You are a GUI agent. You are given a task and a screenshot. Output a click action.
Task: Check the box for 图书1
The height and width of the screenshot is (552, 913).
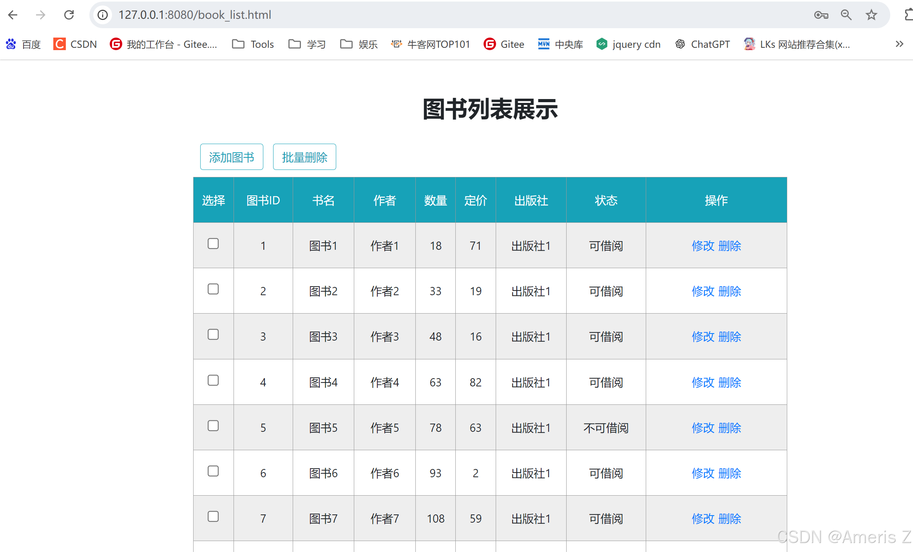[x=213, y=244]
